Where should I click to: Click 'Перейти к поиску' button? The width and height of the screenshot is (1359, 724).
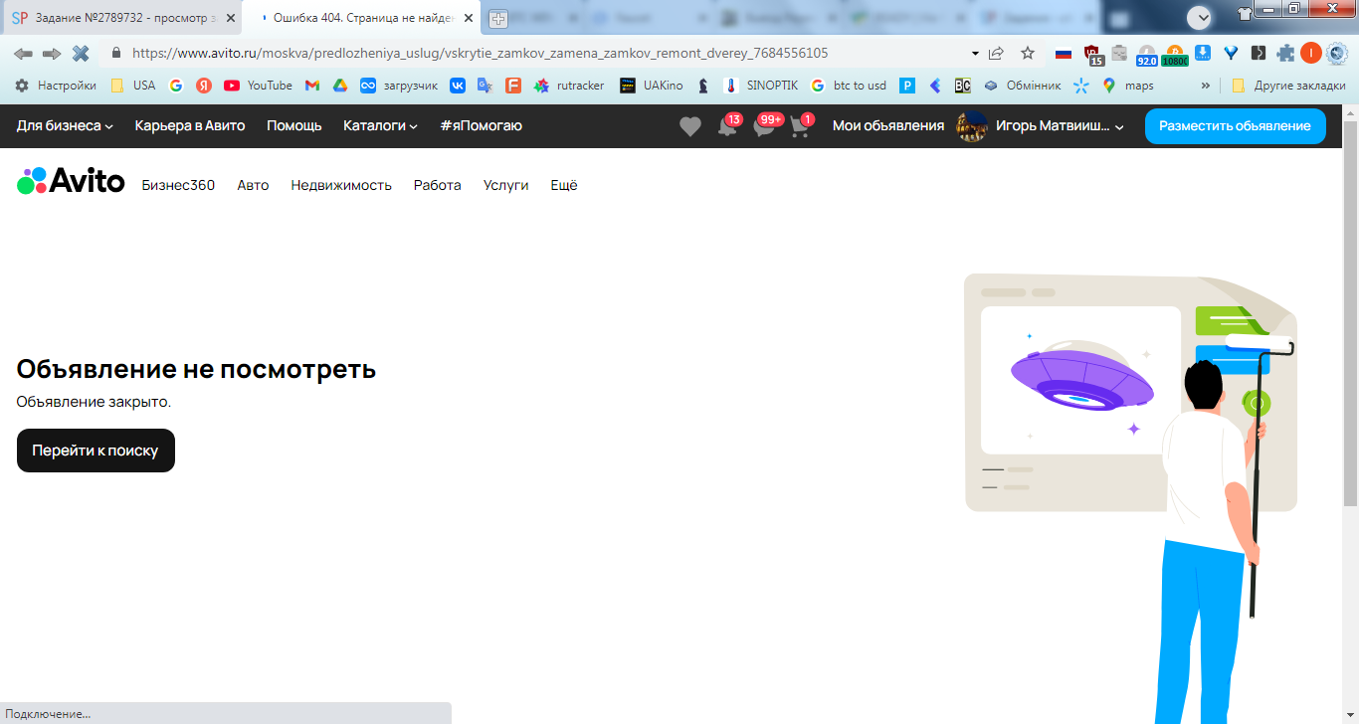96,451
